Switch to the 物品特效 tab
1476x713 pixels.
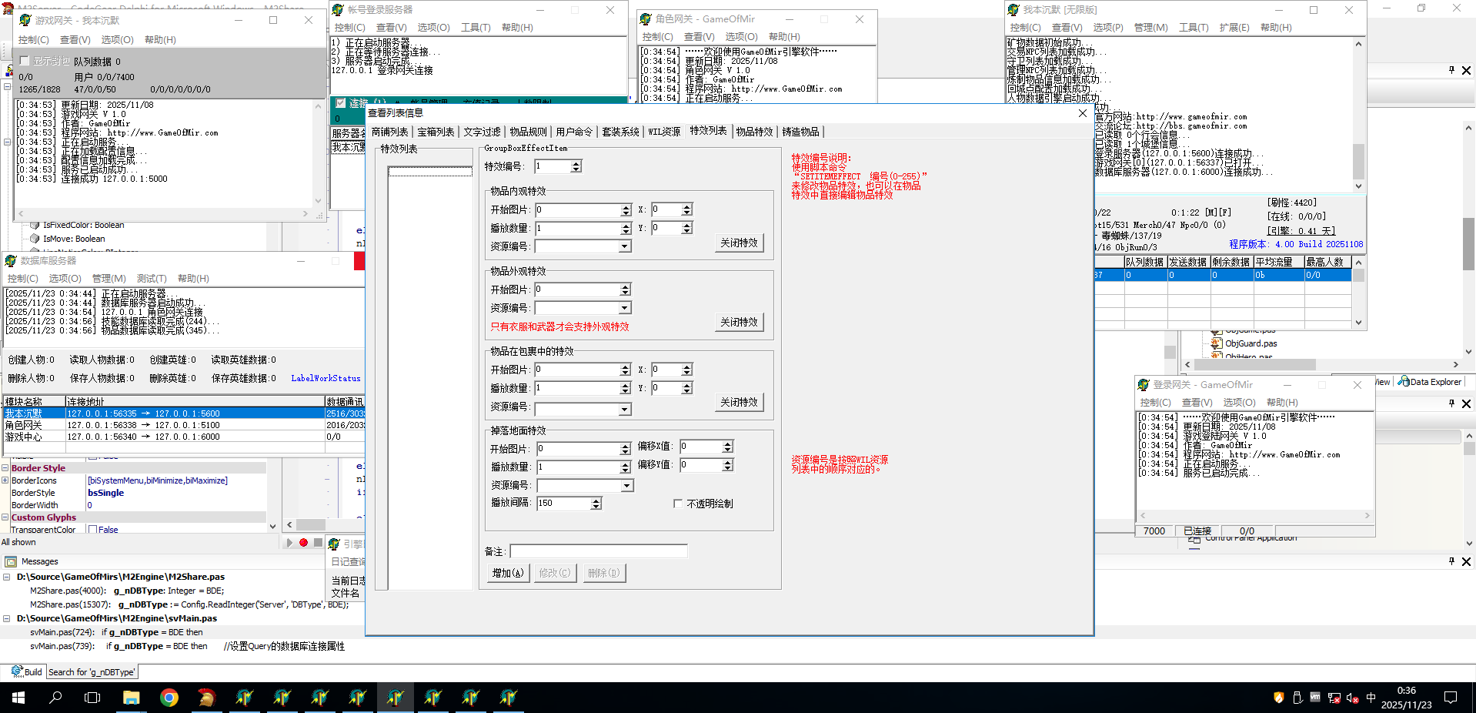(x=753, y=132)
